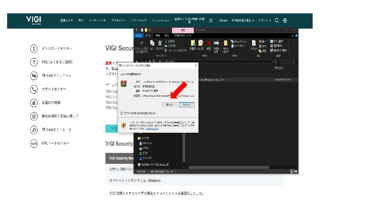Click キャンセル in security warning dialog
The image size is (368, 212).
click(x=187, y=105)
